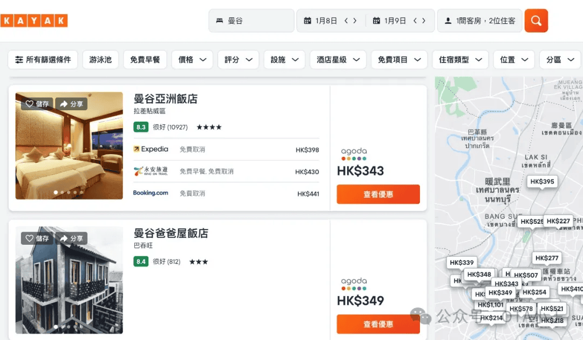This screenshot has height=340, width=583.
Task: Click the HK$578 map price marker
Action: (x=521, y=309)
